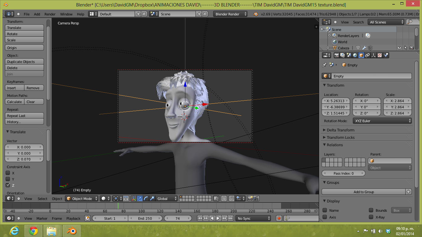Click the OpenGL render image camera icon

pyautogui.click(x=250, y=198)
